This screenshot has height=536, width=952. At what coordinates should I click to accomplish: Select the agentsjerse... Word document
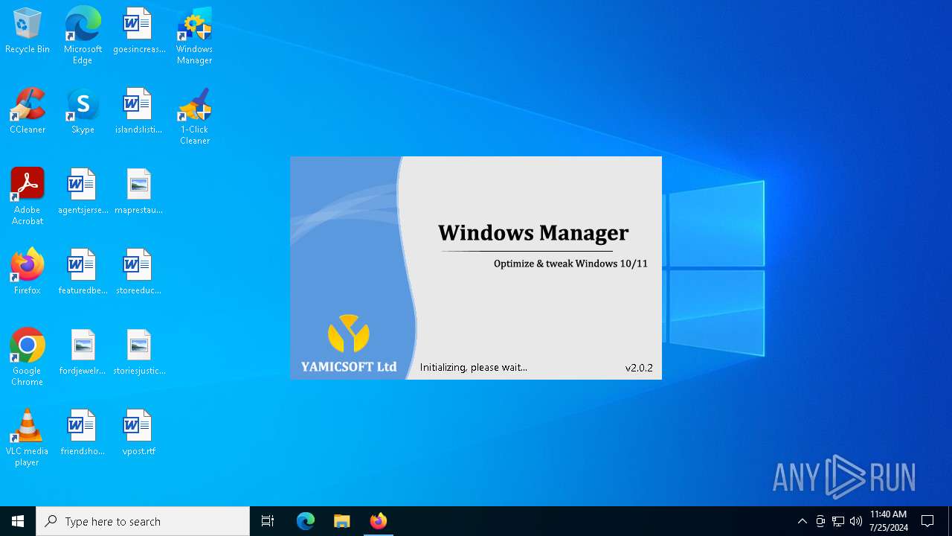coord(83,192)
